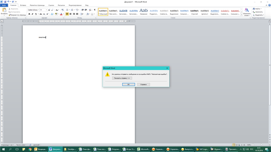Click the zoom out minus icon
This screenshot has width=271, height=152.
[x=253, y=145]
